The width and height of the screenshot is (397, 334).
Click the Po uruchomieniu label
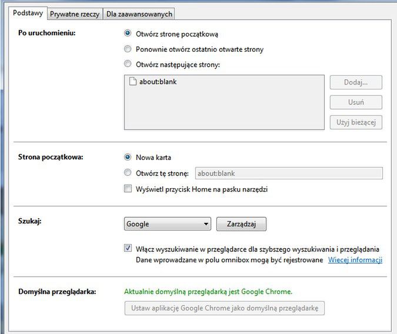click(x=47, y=33)
